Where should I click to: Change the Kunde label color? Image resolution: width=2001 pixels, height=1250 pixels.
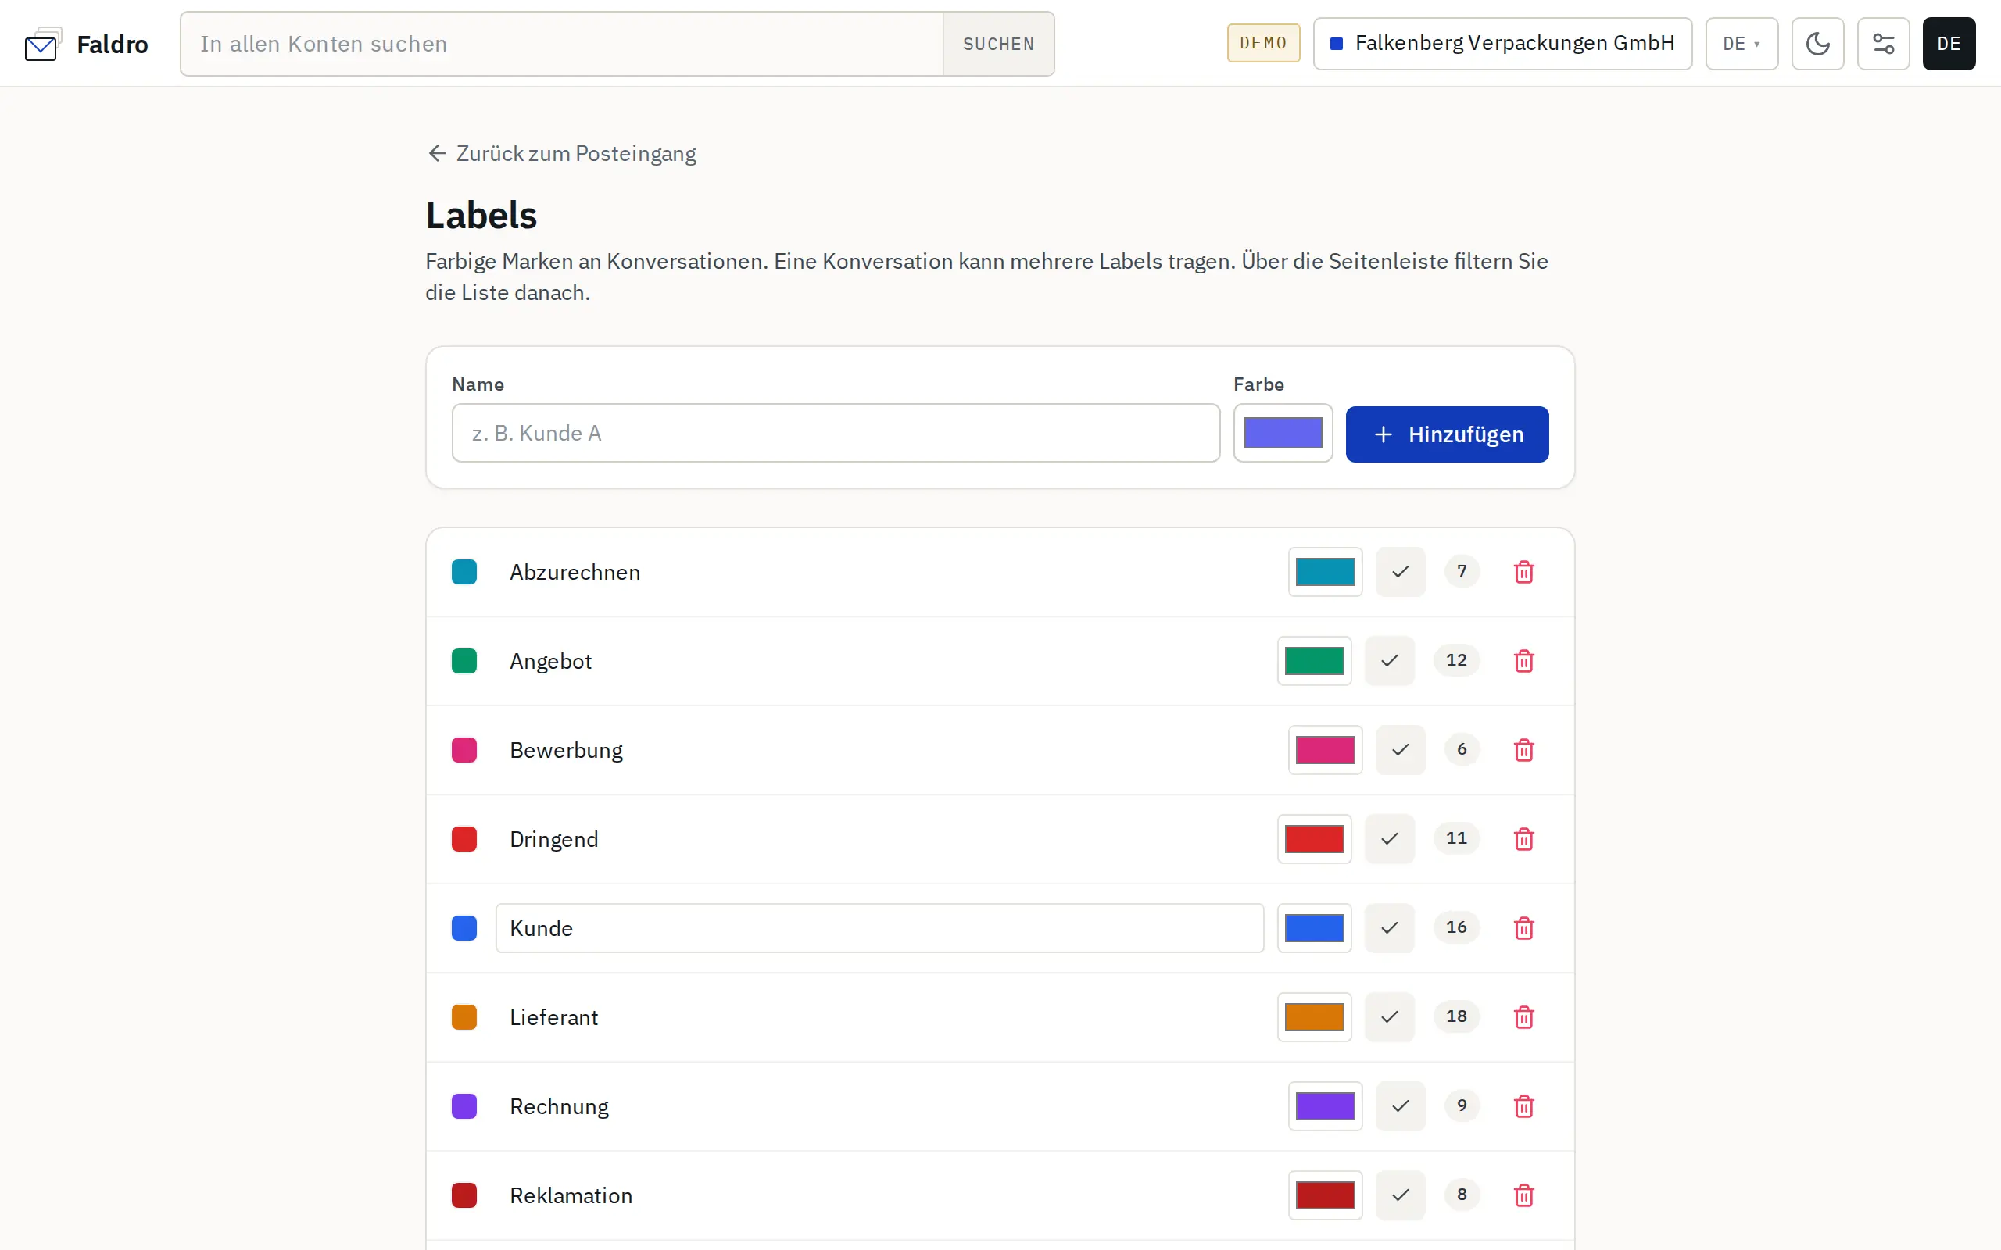(1314, 928)
